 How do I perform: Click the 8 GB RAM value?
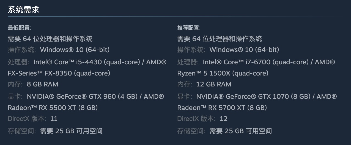[x=43, y=84]
